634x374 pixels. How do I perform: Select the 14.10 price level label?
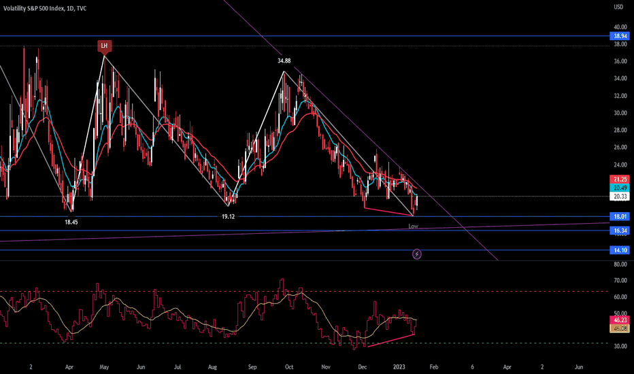click(x=620, y=250)
